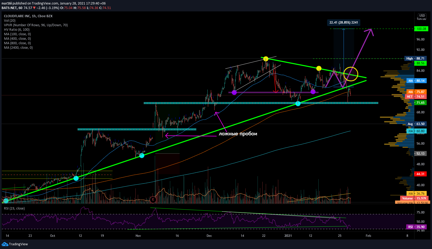Viewport: 432px width, 249px height.
Task: Click the 52.13 gray price label
Action: point(420,153)
